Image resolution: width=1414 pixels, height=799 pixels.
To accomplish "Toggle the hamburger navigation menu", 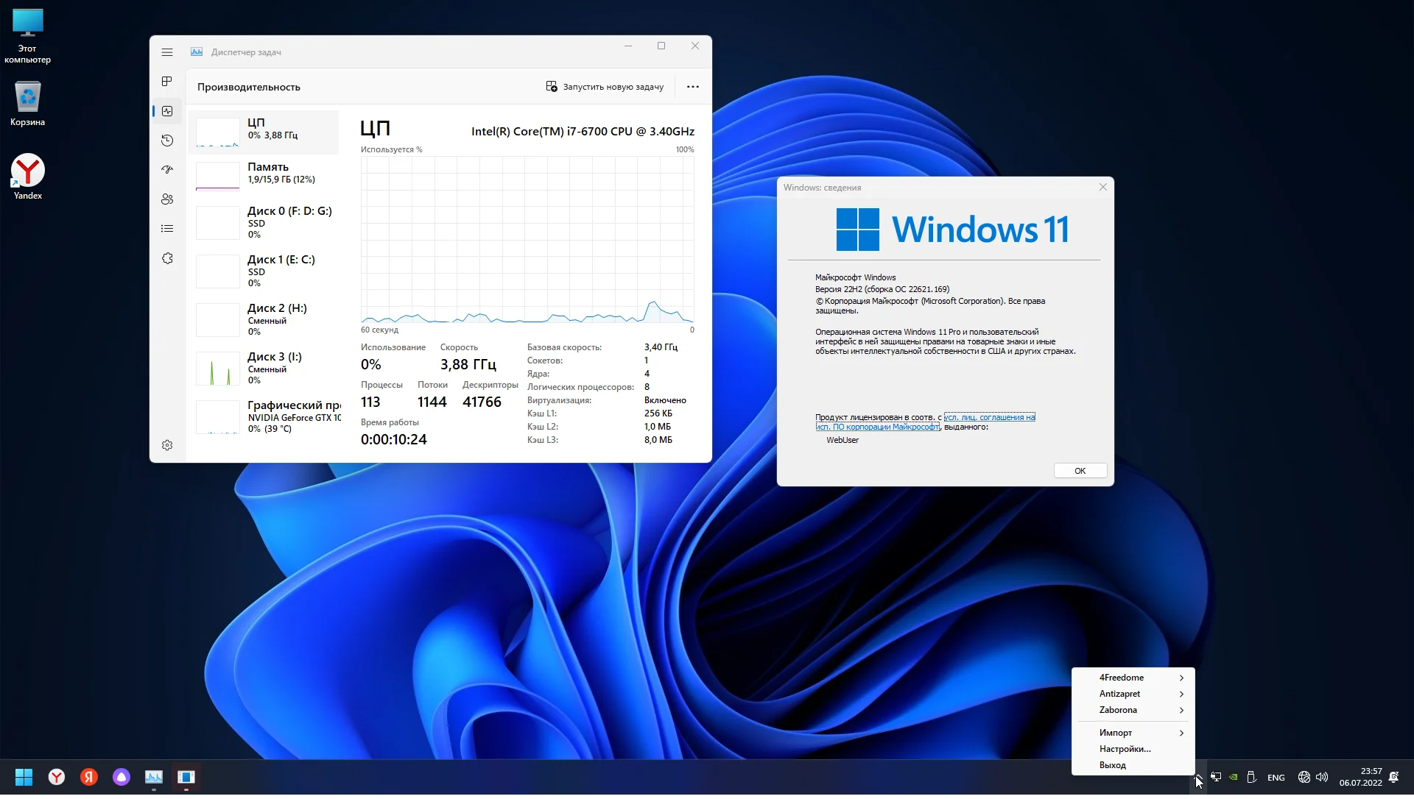I will (x=167, y=52).
